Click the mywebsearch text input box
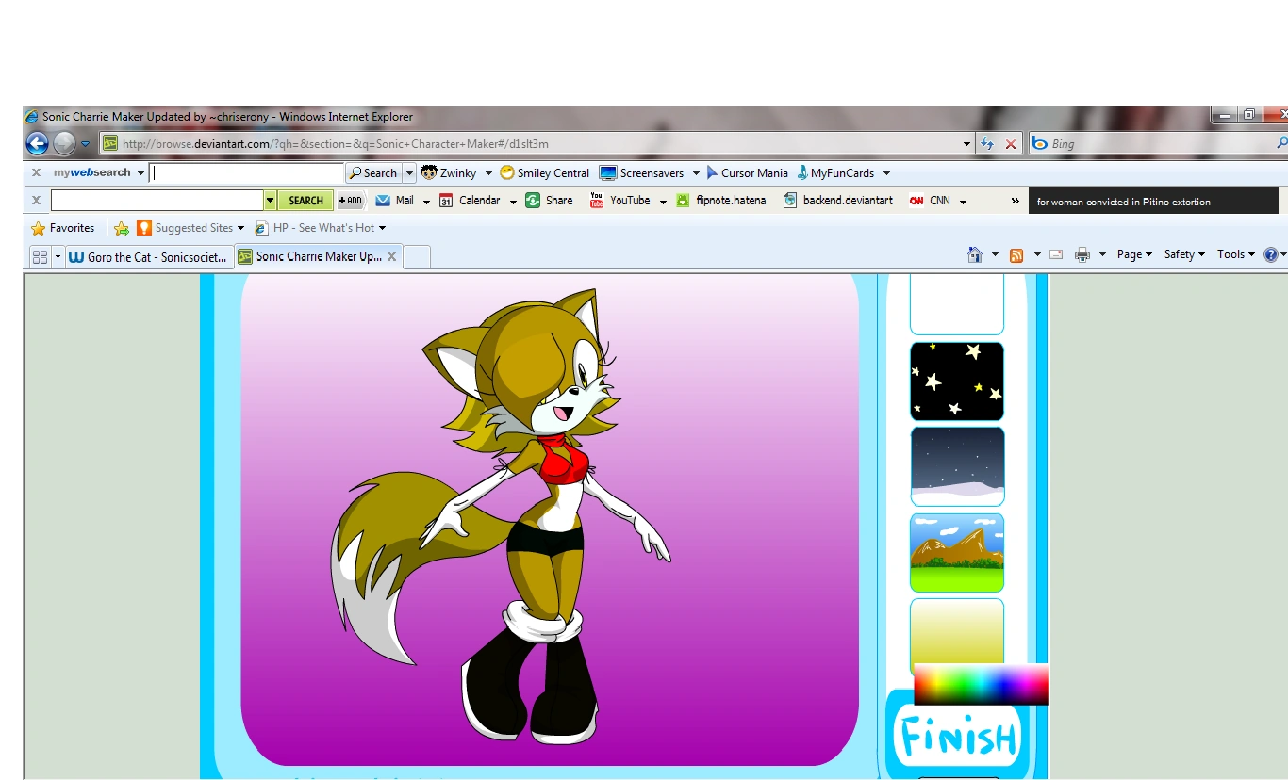The image size is (1288, 780). [x=246, y=173]
